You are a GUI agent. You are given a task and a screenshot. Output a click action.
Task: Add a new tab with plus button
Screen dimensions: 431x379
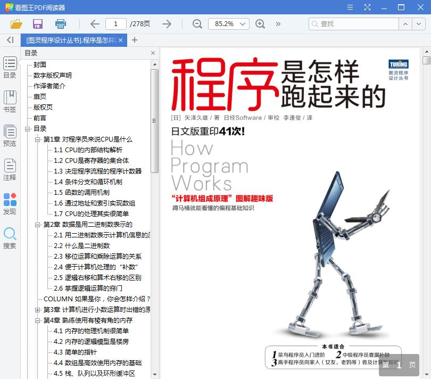[x=135, y=40]
